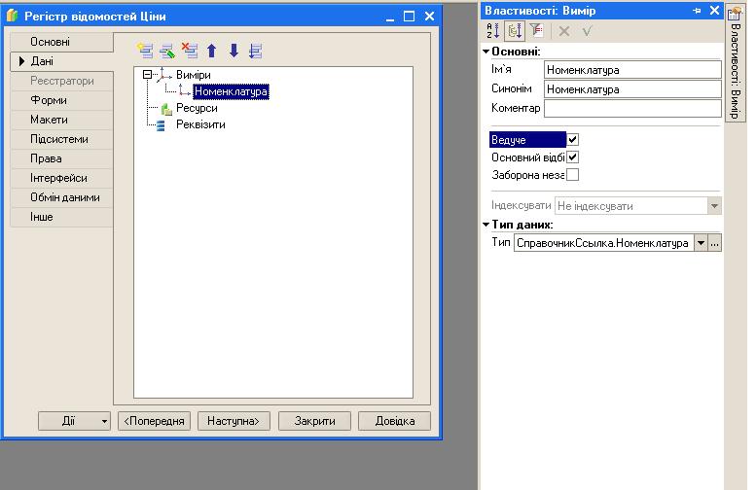The image size is (756, 490).
Task: Open the Дії button dropdown
Action: [104, 421]
